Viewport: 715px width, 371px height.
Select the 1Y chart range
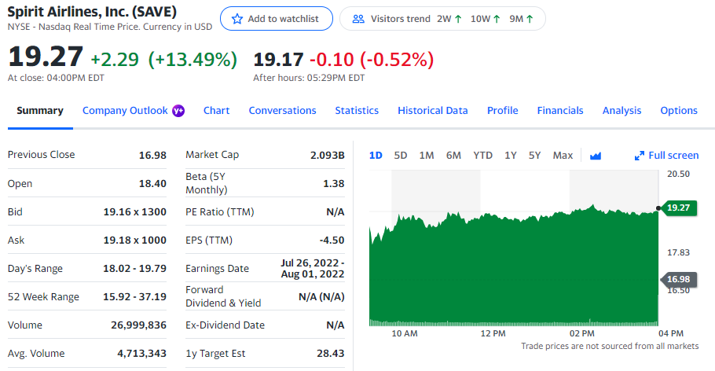click(510, 156)
